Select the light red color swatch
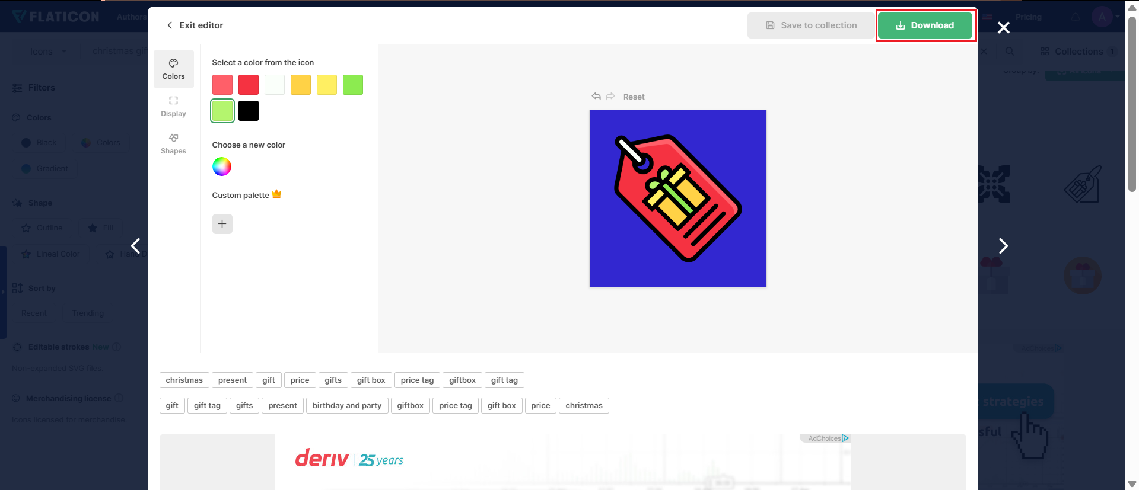The height and width of the screenshot is (490, 1139). pyautogui.click(x=222, y=85)
